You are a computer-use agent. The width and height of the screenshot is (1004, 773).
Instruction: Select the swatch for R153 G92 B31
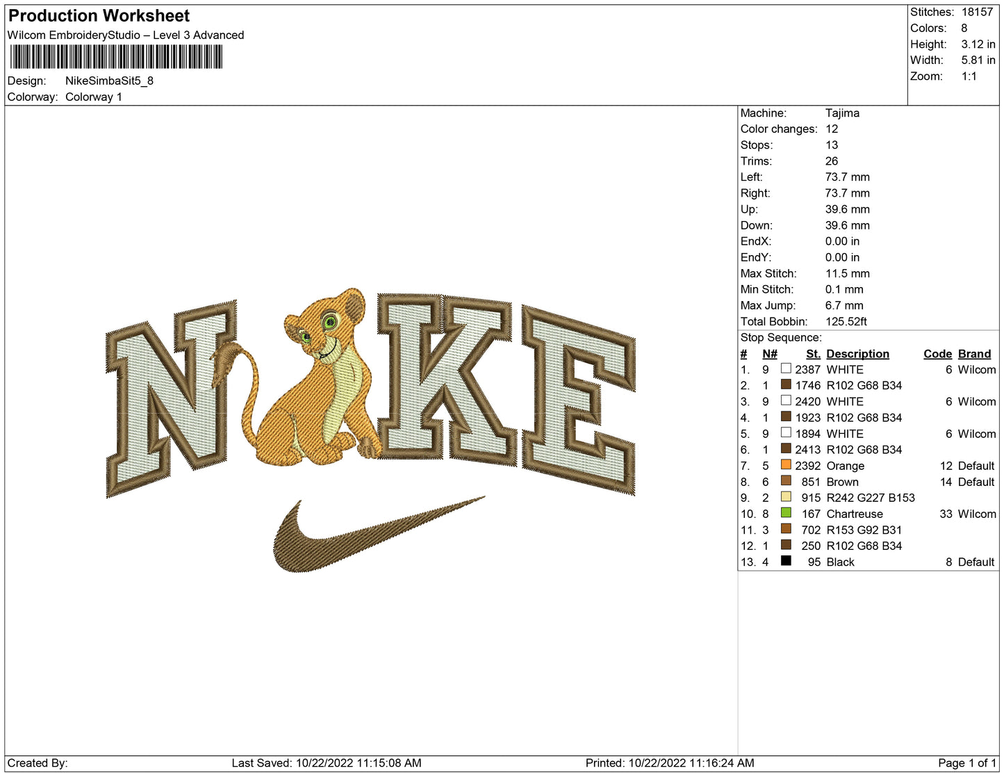pos(786,528)
